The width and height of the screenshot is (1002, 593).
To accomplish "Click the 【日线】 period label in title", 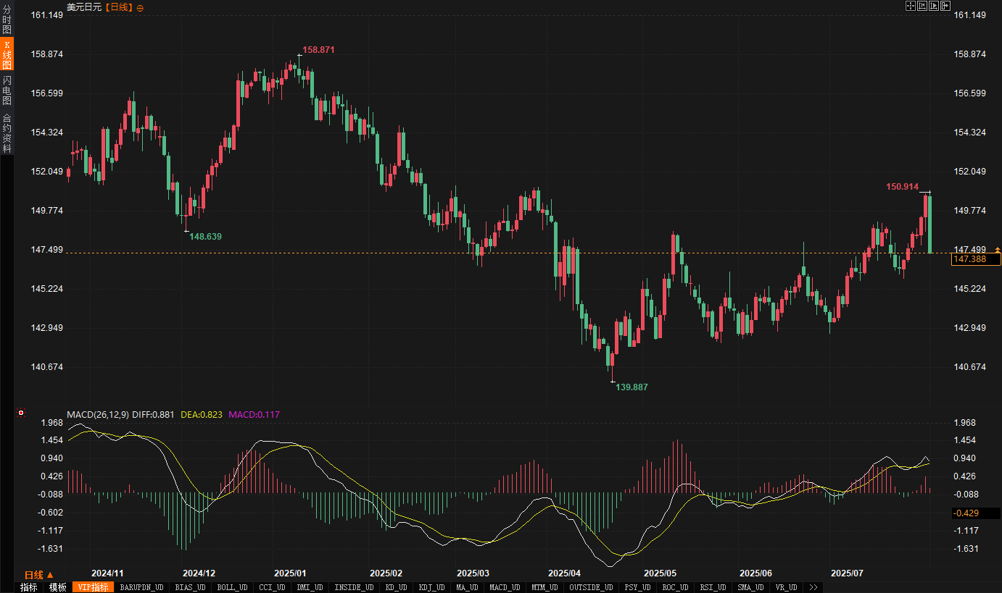I will click(119, 7).
